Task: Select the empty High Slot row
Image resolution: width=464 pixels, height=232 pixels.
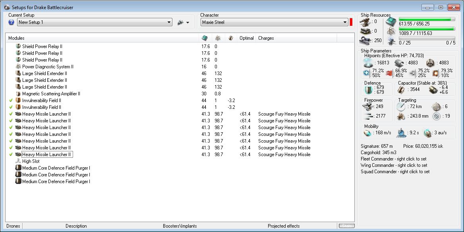Action: (180, 161)
